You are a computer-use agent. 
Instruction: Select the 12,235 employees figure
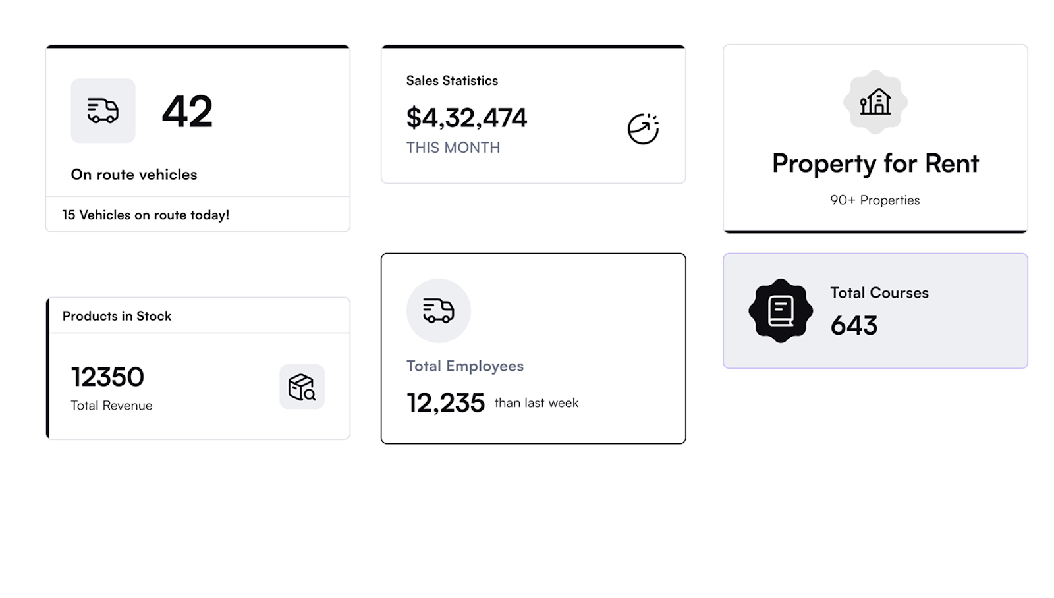pyautogui.click(x=445, y=403)
